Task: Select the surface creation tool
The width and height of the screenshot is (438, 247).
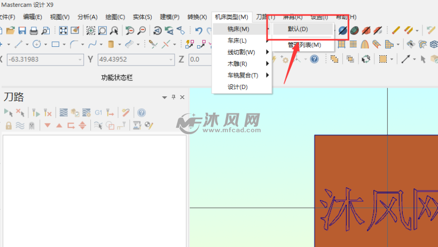Action: coord(129,44)
